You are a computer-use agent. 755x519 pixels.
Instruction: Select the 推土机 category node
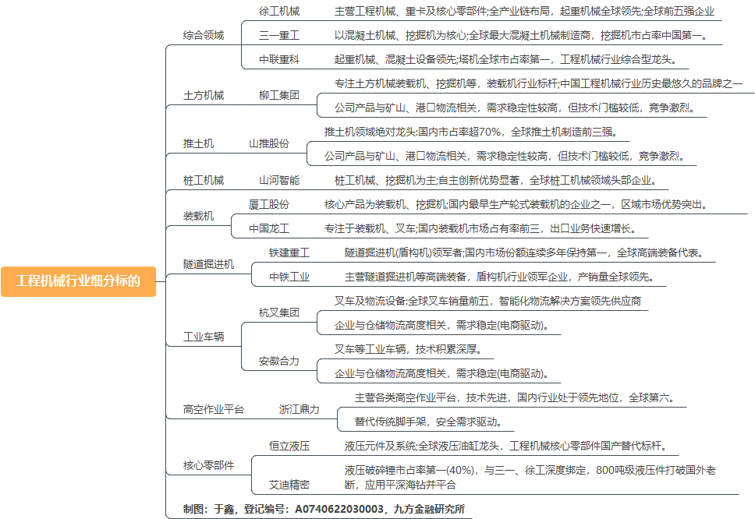198,143
